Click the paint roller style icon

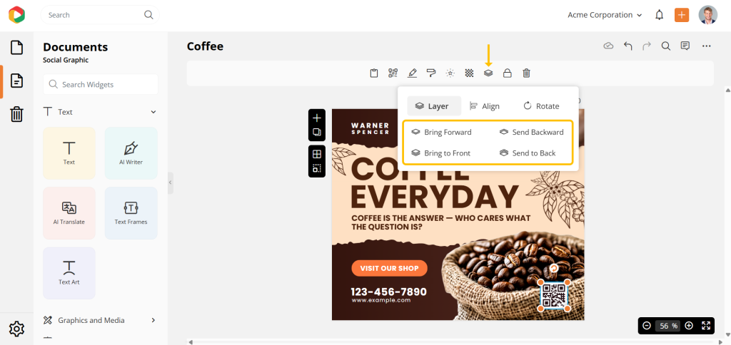point(430,73)
